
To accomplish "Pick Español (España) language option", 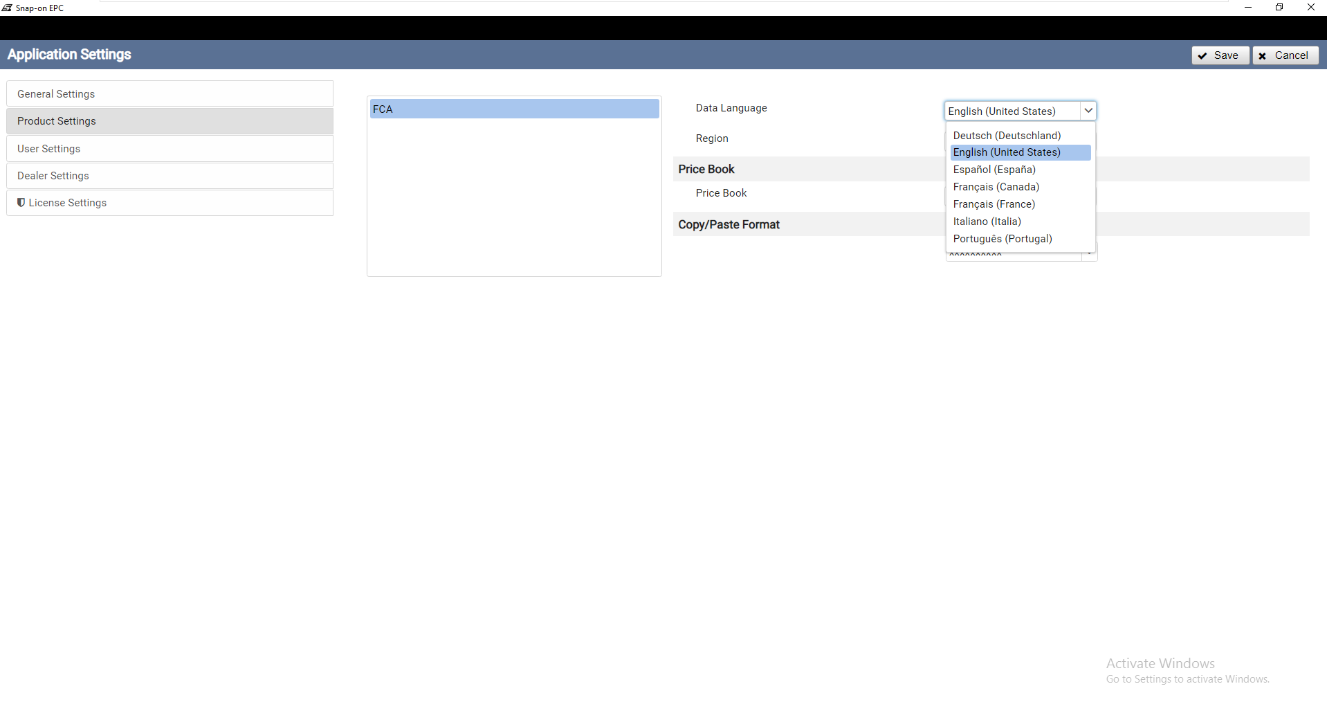I will point(1021,170).
